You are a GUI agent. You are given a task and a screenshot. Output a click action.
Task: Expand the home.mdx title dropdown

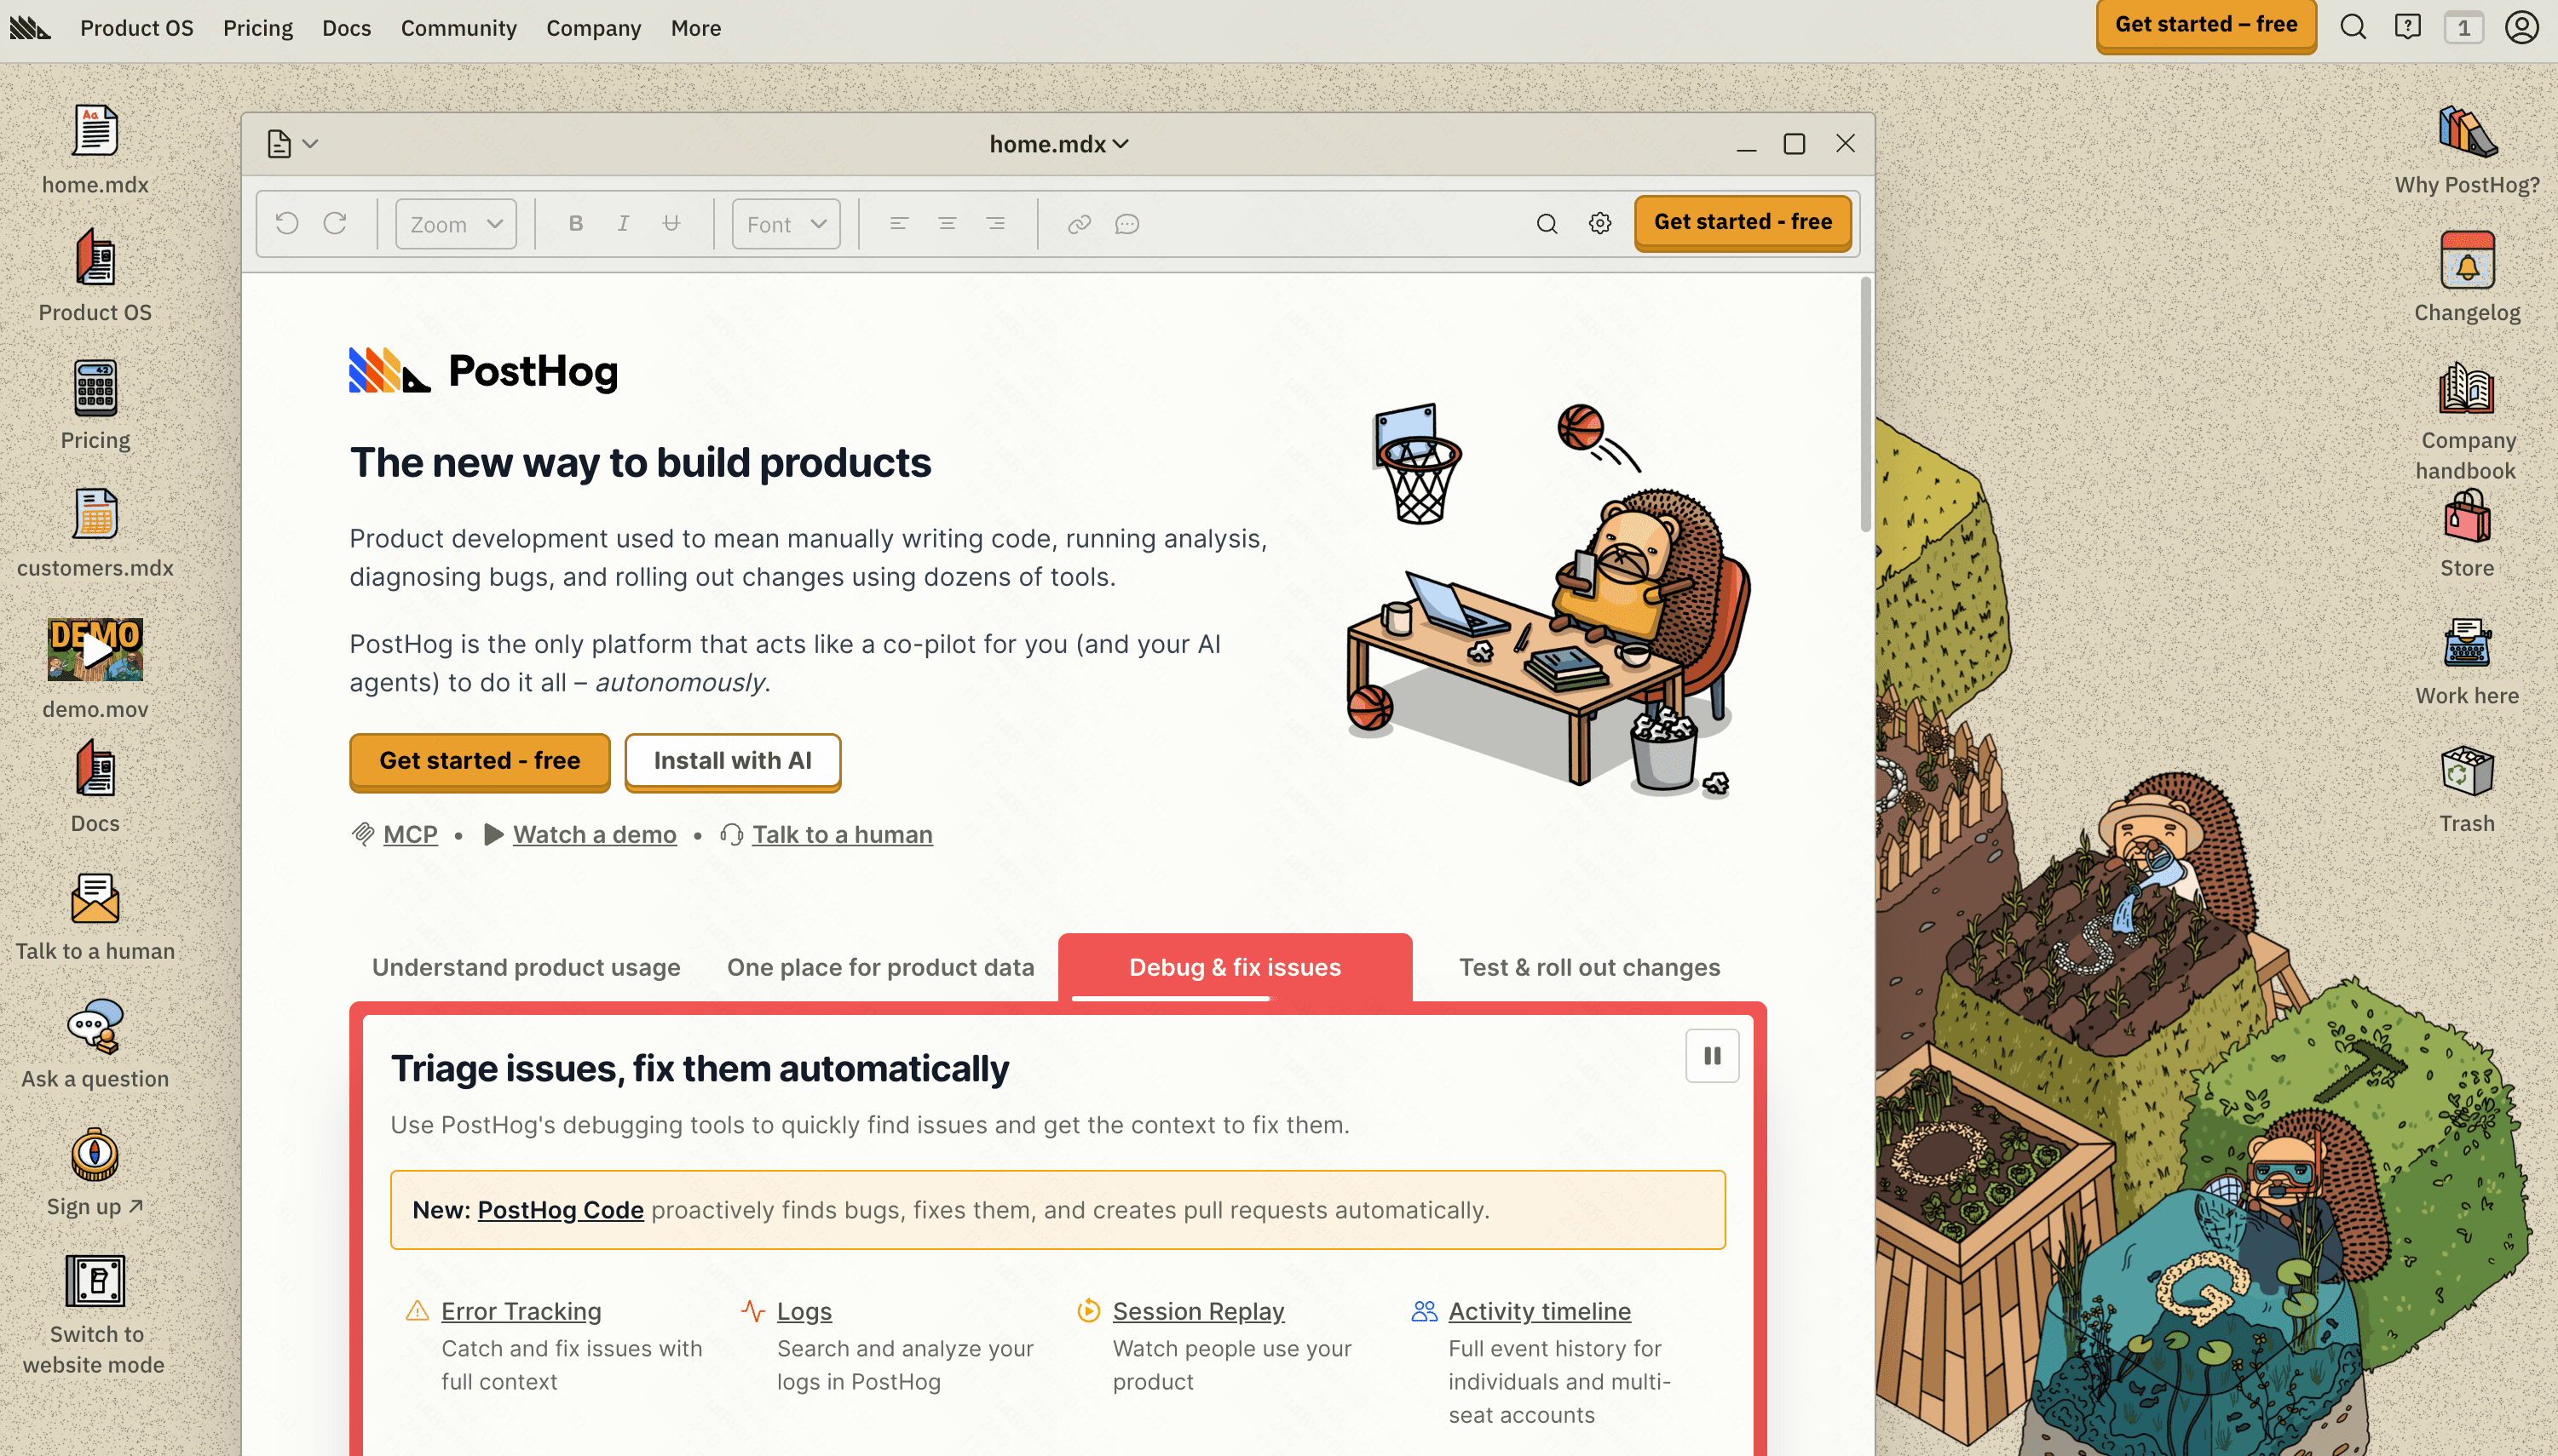point(1059,144)
